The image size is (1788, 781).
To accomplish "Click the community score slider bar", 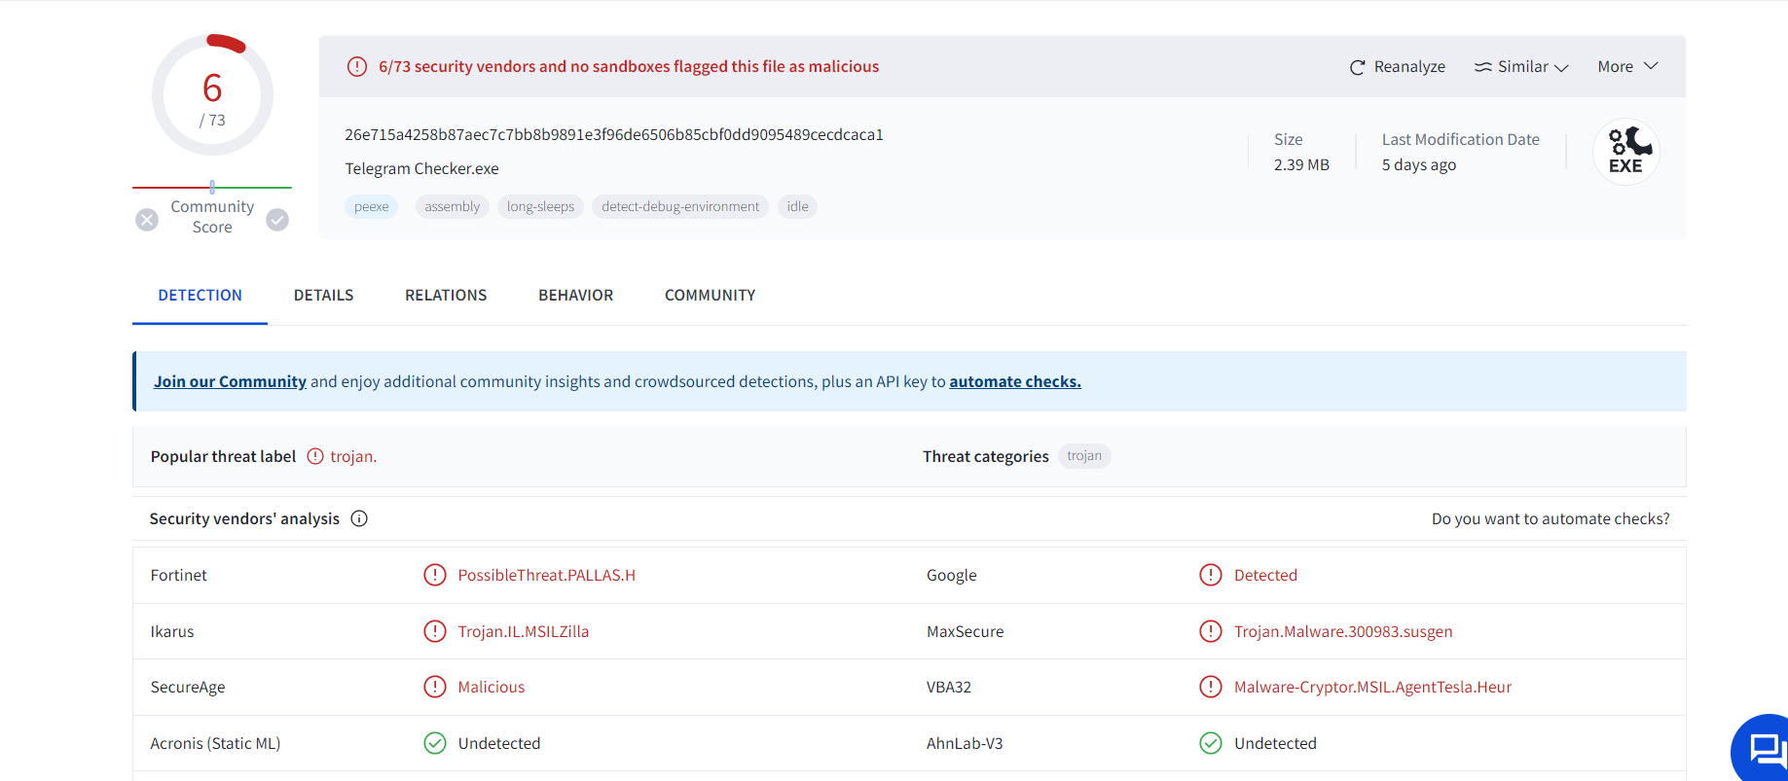I will 212,187.
